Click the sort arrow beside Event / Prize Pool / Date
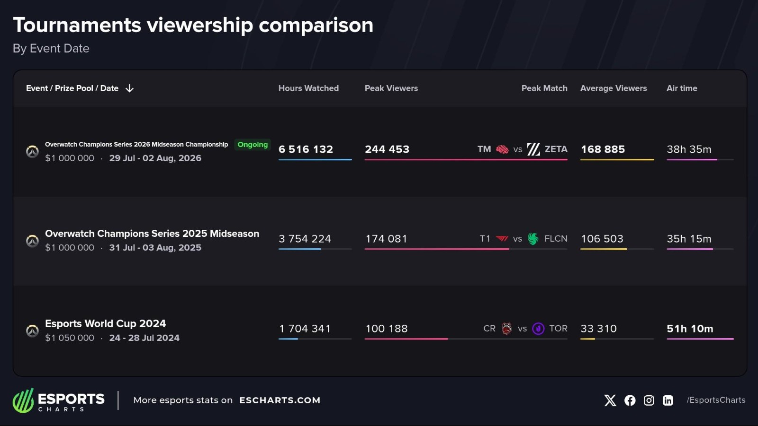 (x=129, y=88)
